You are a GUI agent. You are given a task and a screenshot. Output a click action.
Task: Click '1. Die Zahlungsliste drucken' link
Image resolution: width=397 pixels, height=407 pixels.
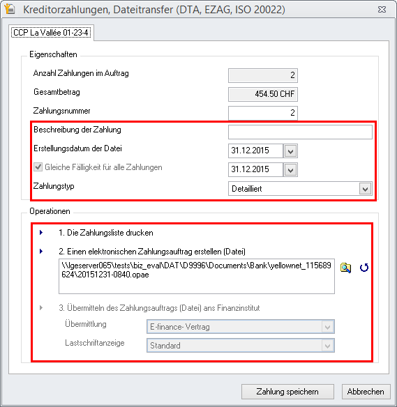point(106,233)
